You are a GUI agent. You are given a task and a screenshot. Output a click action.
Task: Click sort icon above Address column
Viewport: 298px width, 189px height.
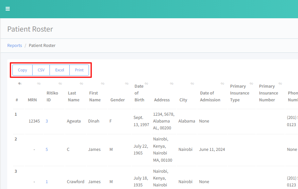click(172, 84)
